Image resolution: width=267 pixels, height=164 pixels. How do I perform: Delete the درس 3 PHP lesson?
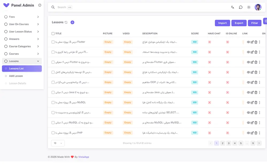[x=256, y=133]
